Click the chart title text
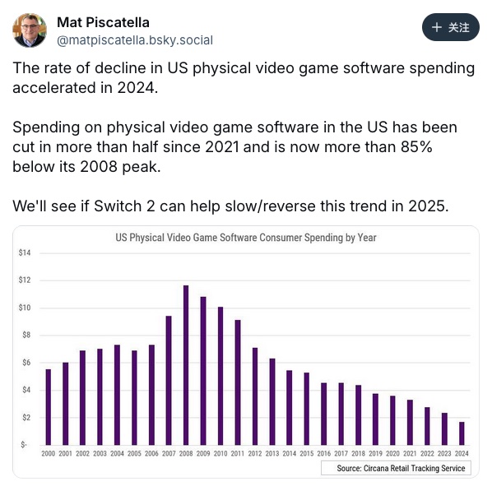 pos(246,238)
